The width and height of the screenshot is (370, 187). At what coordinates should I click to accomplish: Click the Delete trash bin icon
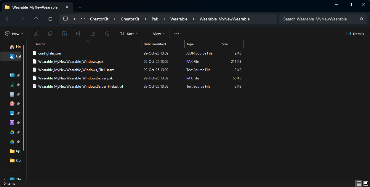pyautogui.click(x=107, y=34)
